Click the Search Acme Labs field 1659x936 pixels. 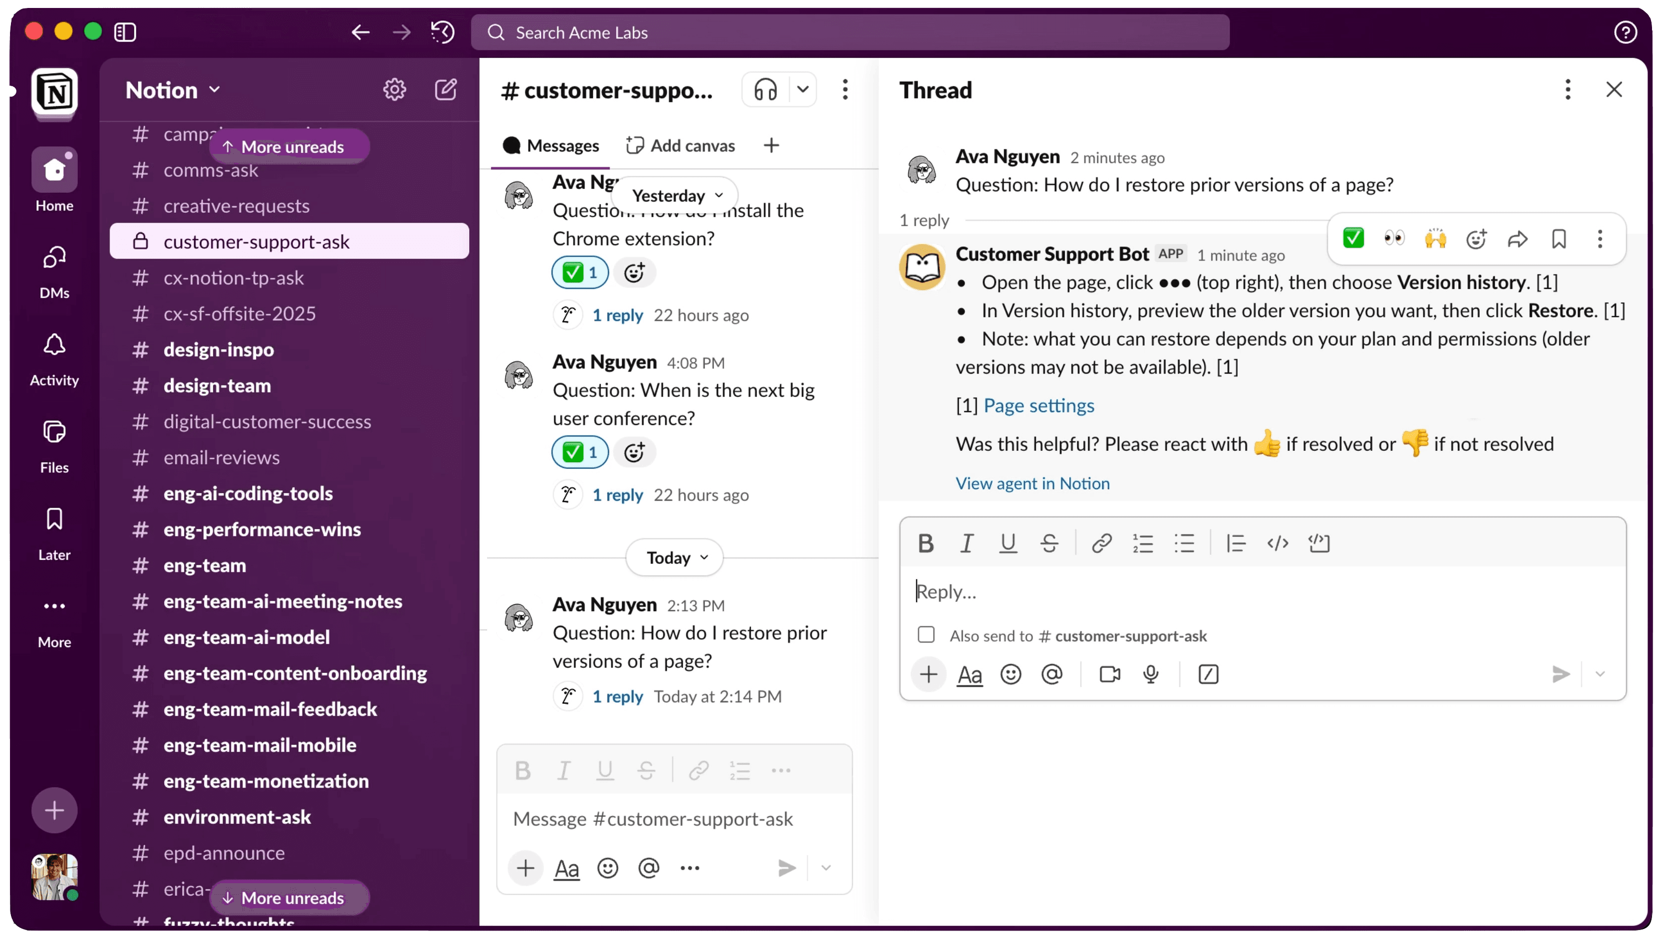coord(850,32)
